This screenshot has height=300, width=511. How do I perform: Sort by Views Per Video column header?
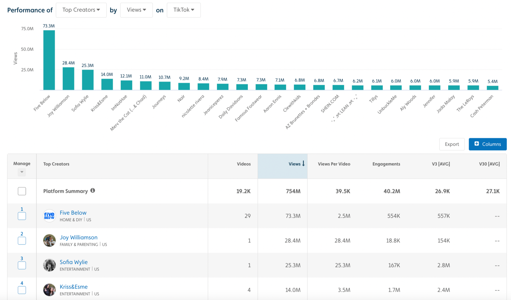tap(334, 164)
